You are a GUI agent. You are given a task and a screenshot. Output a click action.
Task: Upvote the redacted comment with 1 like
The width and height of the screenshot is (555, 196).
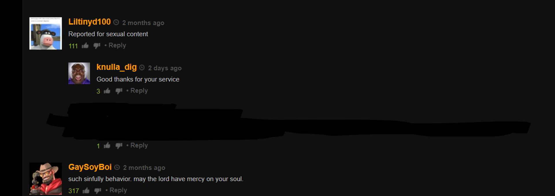[107, 145]
